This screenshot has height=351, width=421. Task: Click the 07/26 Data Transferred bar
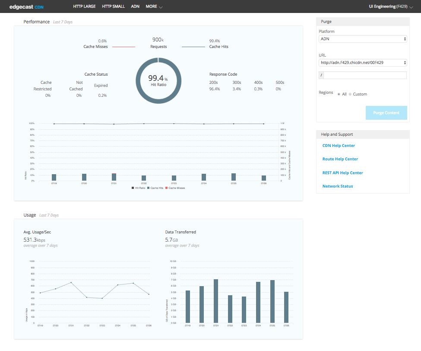286,307
